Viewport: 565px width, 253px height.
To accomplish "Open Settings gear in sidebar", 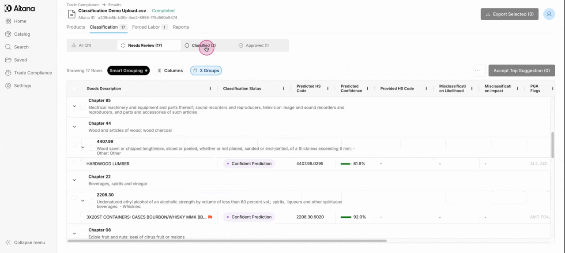I will click(x=8, y=86).
